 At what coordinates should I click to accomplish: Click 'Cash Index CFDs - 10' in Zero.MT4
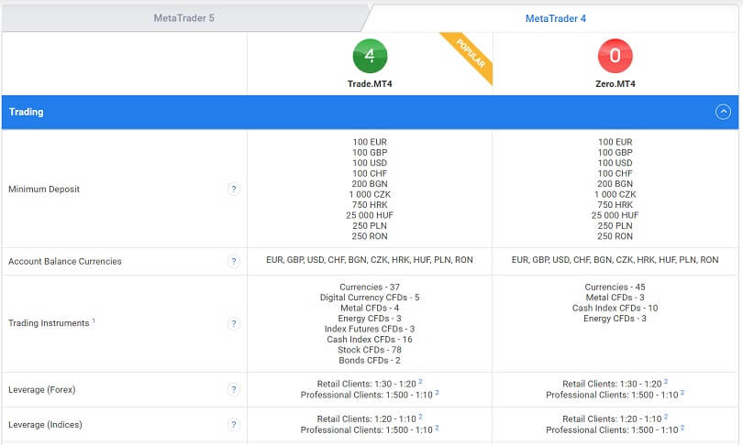[615, 308]
